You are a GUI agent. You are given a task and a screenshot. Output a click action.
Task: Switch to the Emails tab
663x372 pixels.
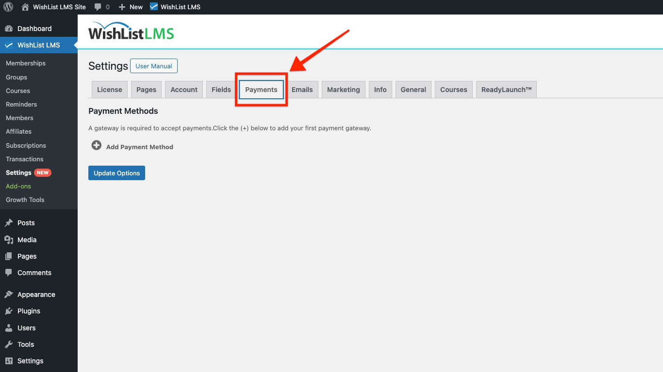[302, 89]
